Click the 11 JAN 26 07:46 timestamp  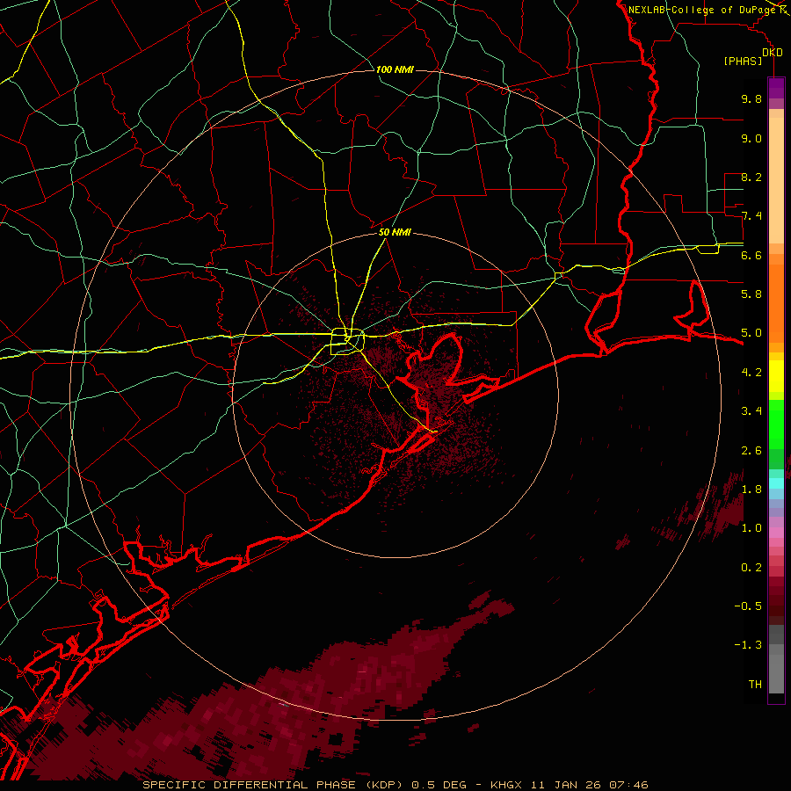click(x=589, y=785)
